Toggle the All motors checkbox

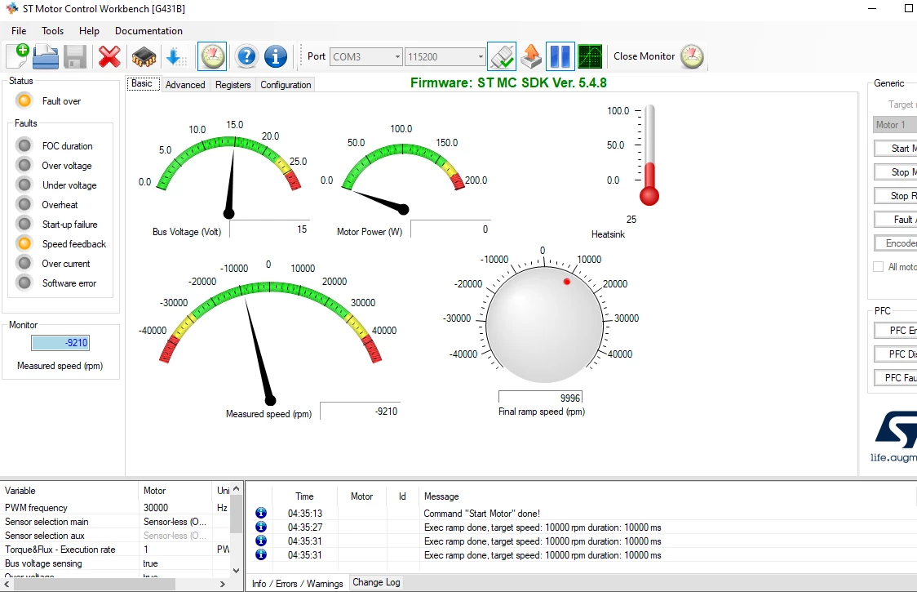click(x=878, y=267)
